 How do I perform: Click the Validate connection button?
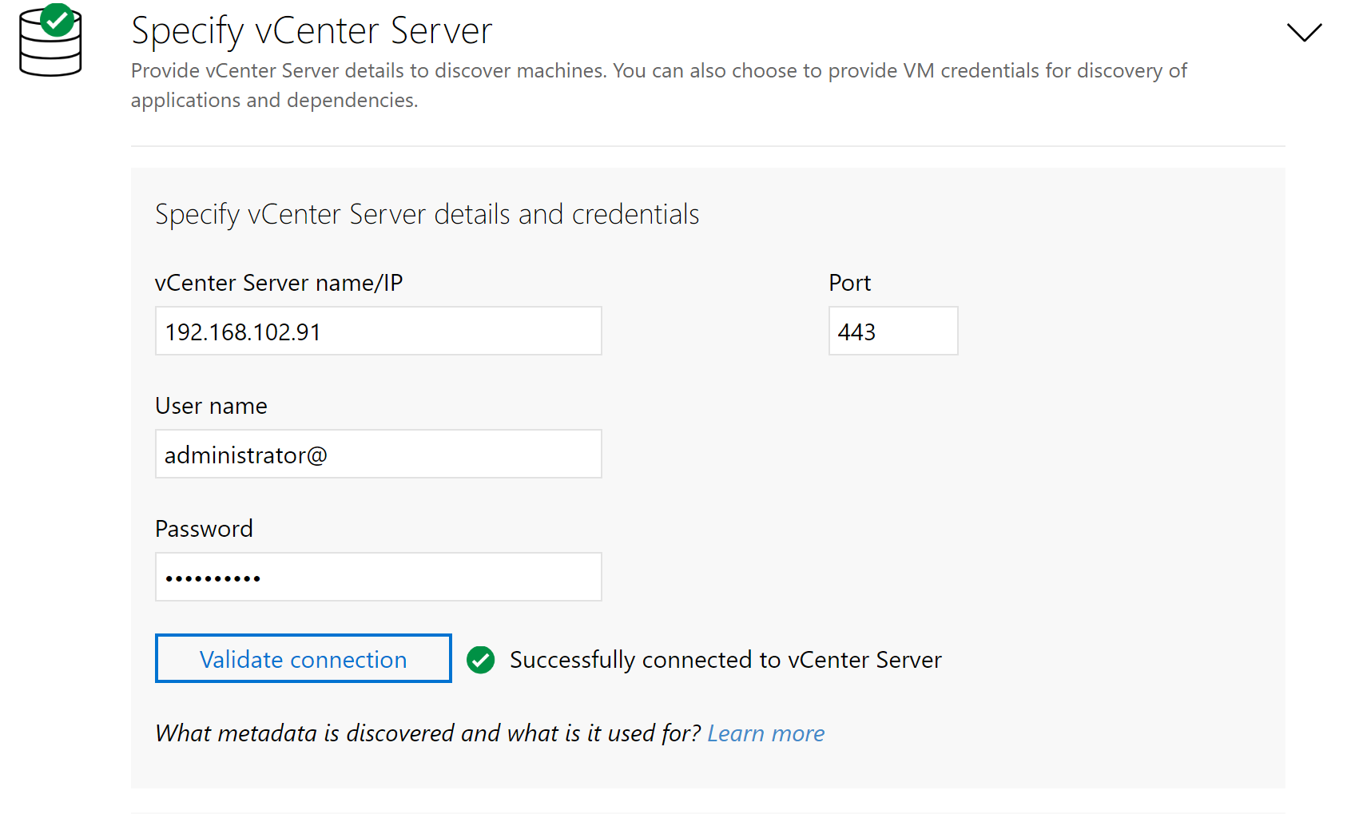click(304, 658)
